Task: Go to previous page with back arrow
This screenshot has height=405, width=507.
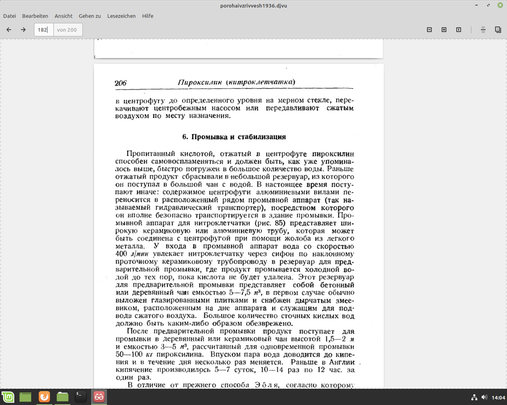Action: pos(9,30)
